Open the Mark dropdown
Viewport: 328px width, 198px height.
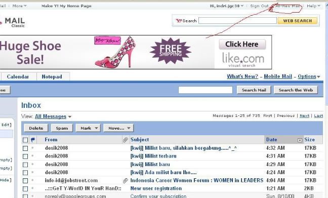88,128
